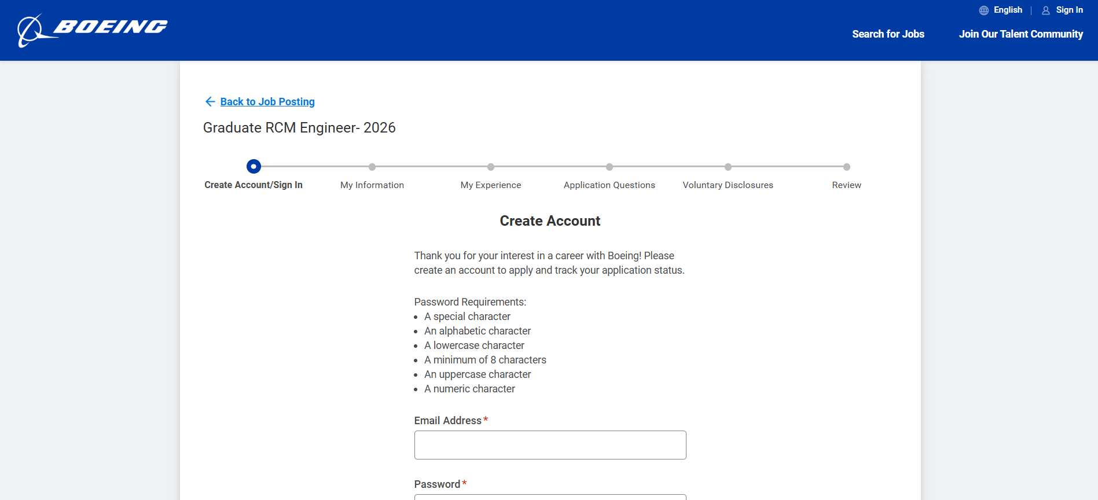
Task: Click the globe language icon
Action: pos(983,10)
